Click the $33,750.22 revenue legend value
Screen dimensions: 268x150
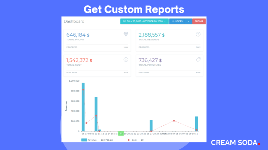(107, 140)
